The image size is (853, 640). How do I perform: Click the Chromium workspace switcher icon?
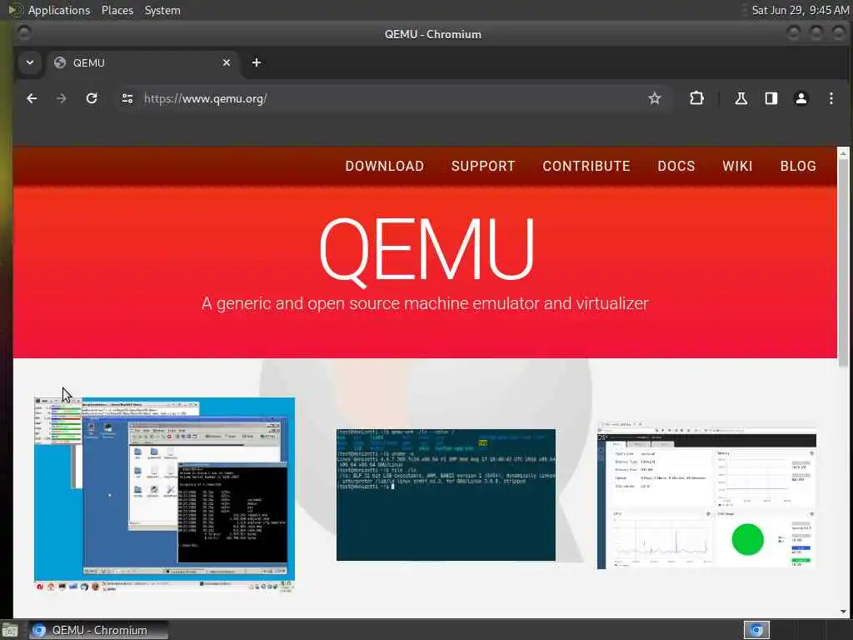click(756, 630)
